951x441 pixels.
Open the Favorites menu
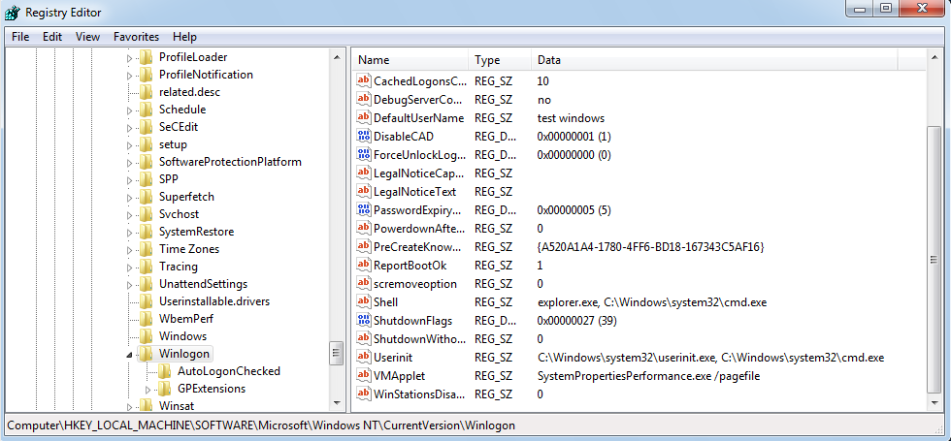click(136, 37)
